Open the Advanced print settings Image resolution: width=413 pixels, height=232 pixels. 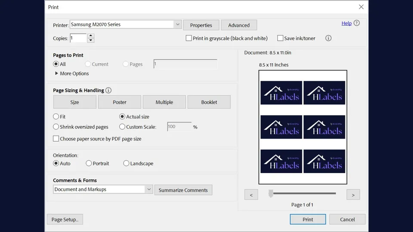tap(239, 25)
